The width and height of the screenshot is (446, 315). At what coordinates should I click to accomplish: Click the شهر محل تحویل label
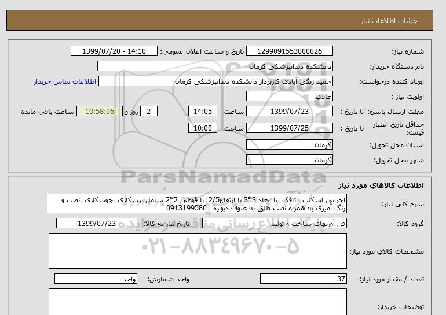click(x=399, y=160)
